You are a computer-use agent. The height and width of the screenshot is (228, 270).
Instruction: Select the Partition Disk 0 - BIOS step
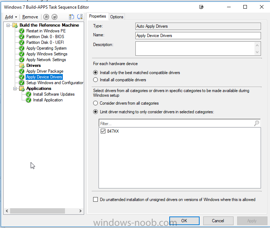[45, 37]
